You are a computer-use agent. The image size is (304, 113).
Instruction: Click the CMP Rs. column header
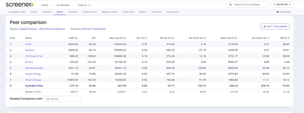[73, 38]
